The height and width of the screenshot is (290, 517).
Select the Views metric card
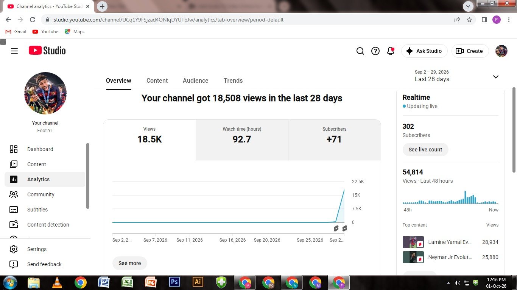point(149,140)
